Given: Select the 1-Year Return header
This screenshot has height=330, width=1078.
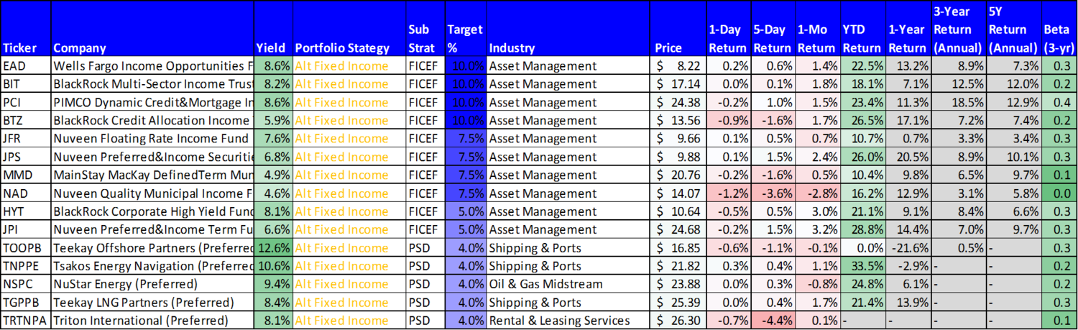Looking at the screenshot, I should (x=908, y=29).
